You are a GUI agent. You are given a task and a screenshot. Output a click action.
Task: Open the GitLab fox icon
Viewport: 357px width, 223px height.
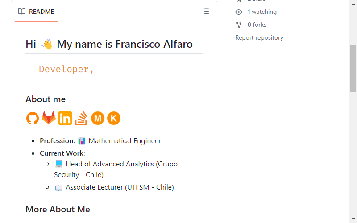coord(49,118)
